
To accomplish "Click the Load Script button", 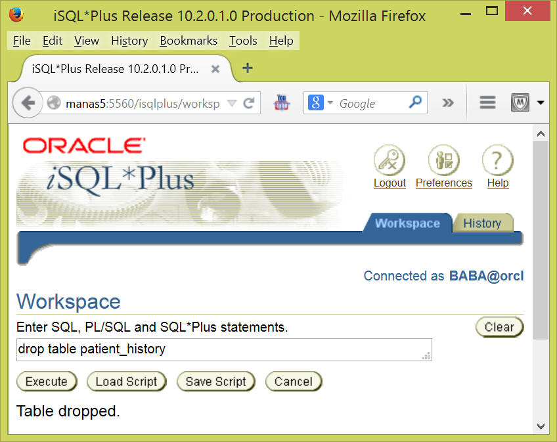I will [127, 381].
